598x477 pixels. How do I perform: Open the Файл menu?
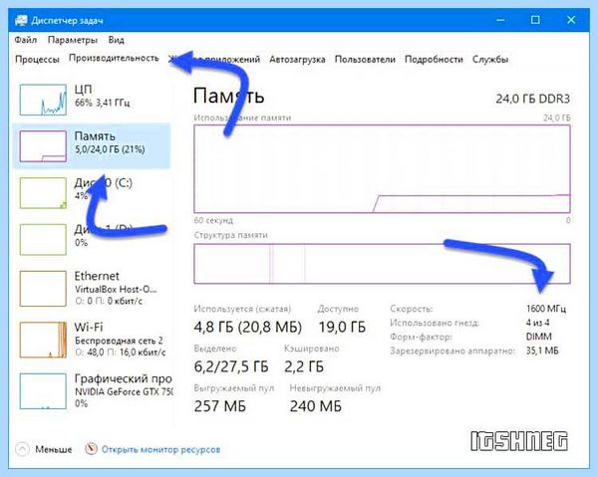point(26,40)
